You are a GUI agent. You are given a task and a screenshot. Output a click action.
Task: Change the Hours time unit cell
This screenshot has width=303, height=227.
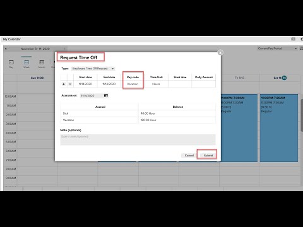[156, 84]
